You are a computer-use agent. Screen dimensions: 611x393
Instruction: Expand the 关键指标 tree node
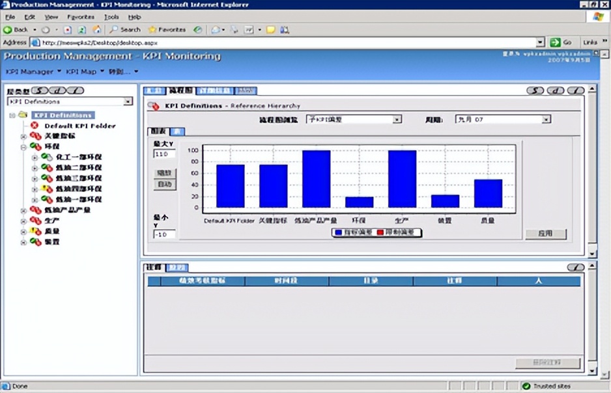[x=23, y=136]
